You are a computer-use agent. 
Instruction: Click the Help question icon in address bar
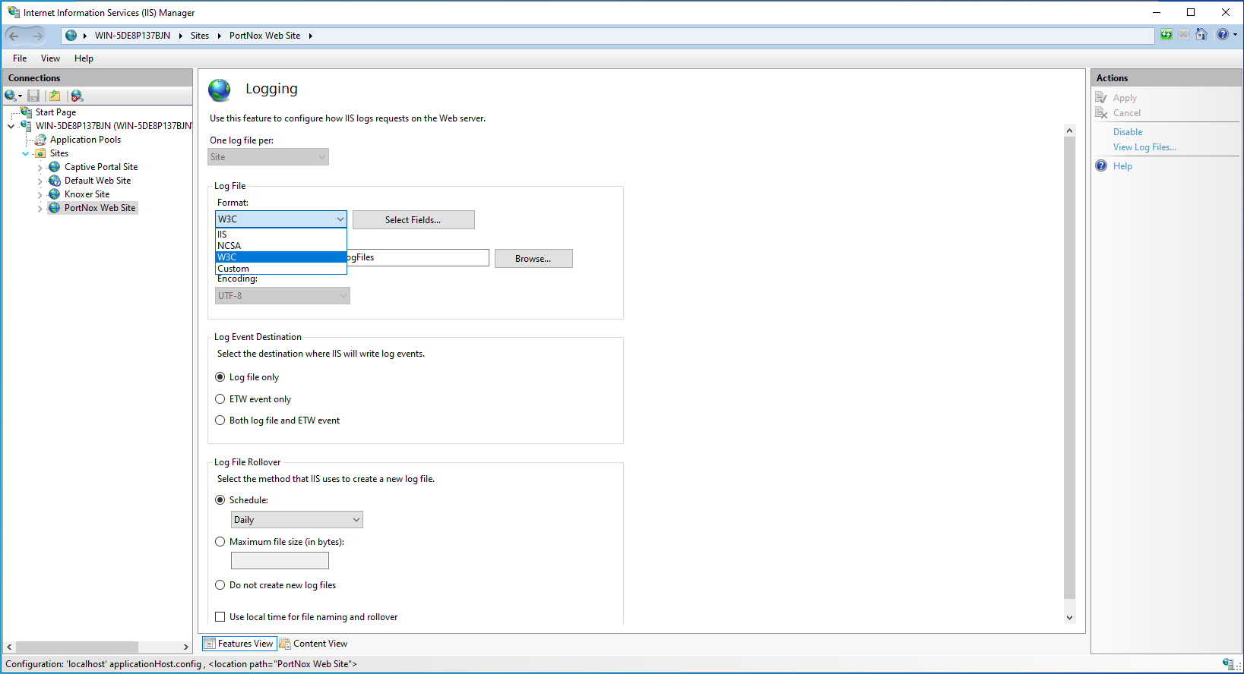[x=1222, y=34]
